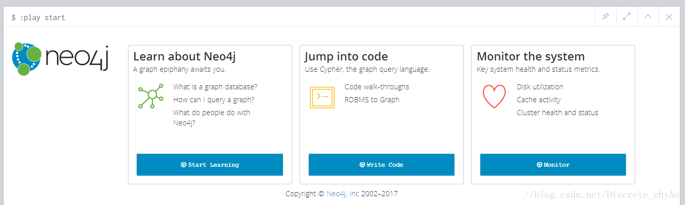Click the ":play start" command text
The width and height of the screenshot is (685, 205).
42,18
